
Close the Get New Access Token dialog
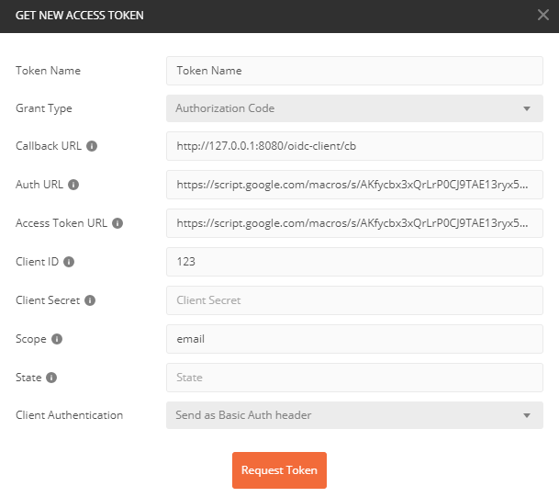[x=543, y=15]
